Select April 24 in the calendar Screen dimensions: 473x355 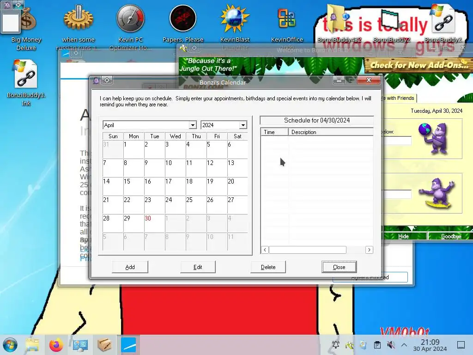[x=175, y=205]
